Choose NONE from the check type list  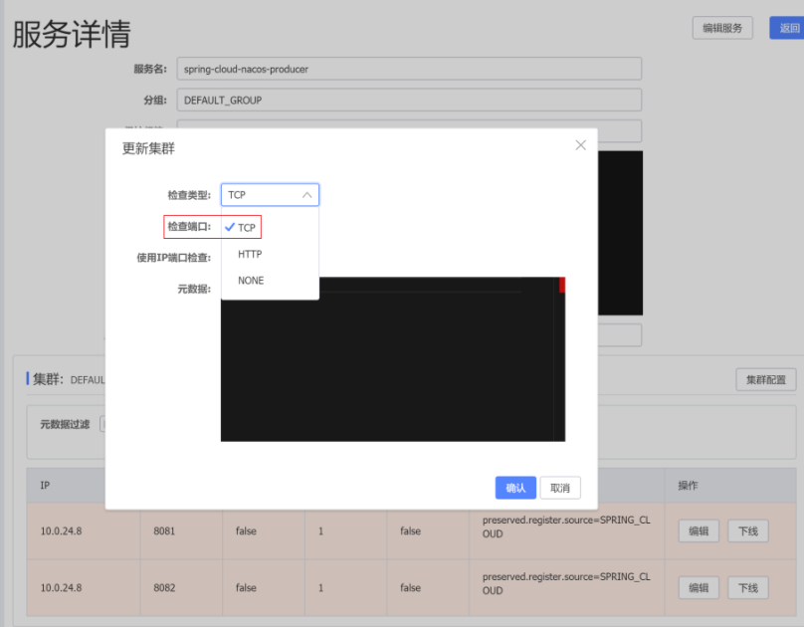click(x=251, y=281)
